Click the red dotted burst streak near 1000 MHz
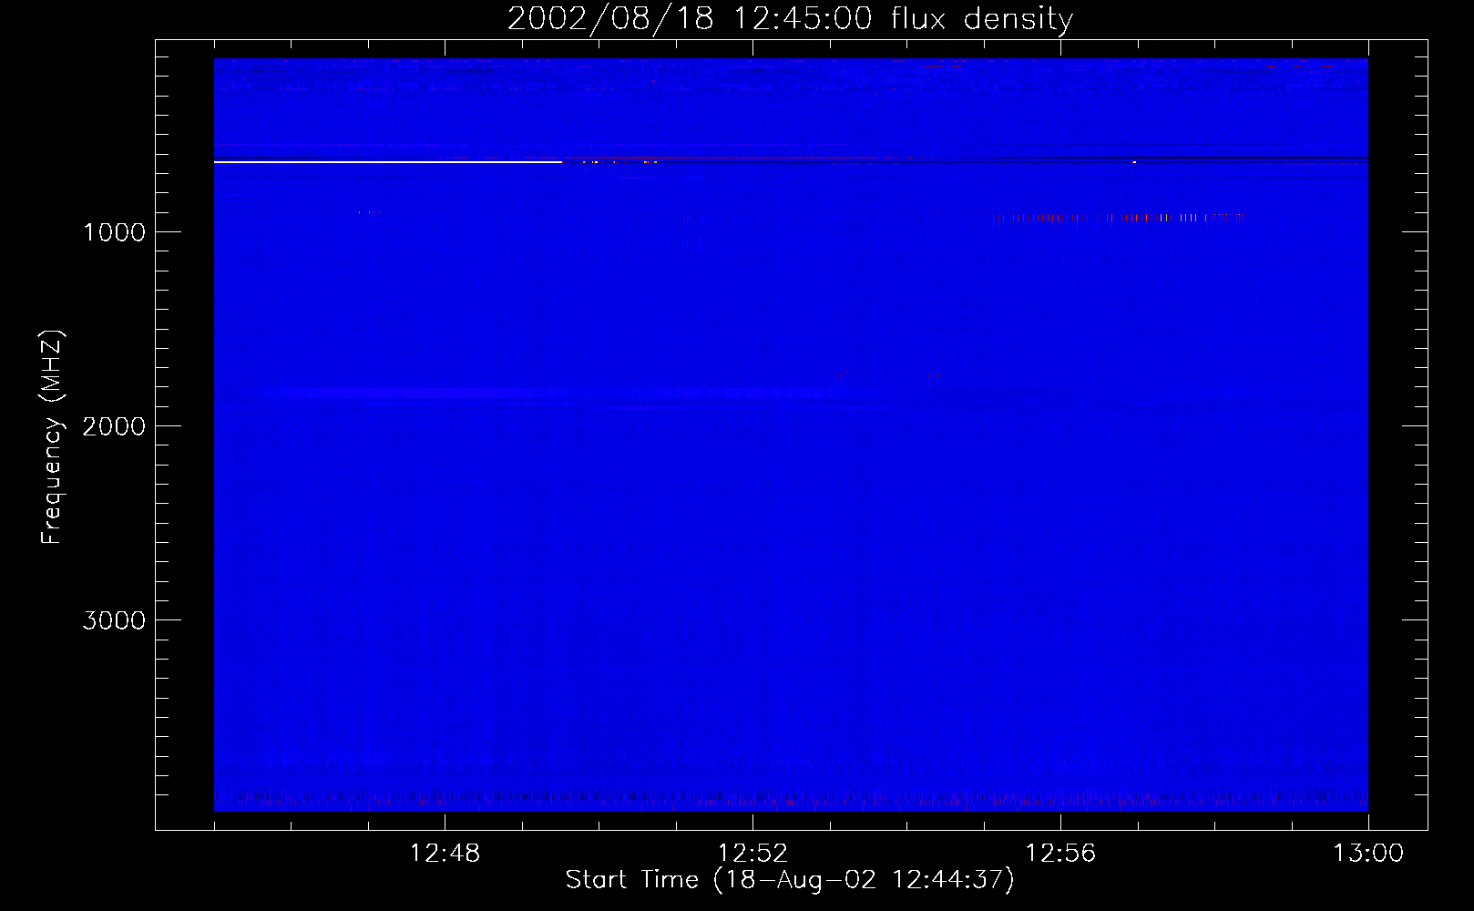This screenshot has width=1474, height=911. [1117, 218]
